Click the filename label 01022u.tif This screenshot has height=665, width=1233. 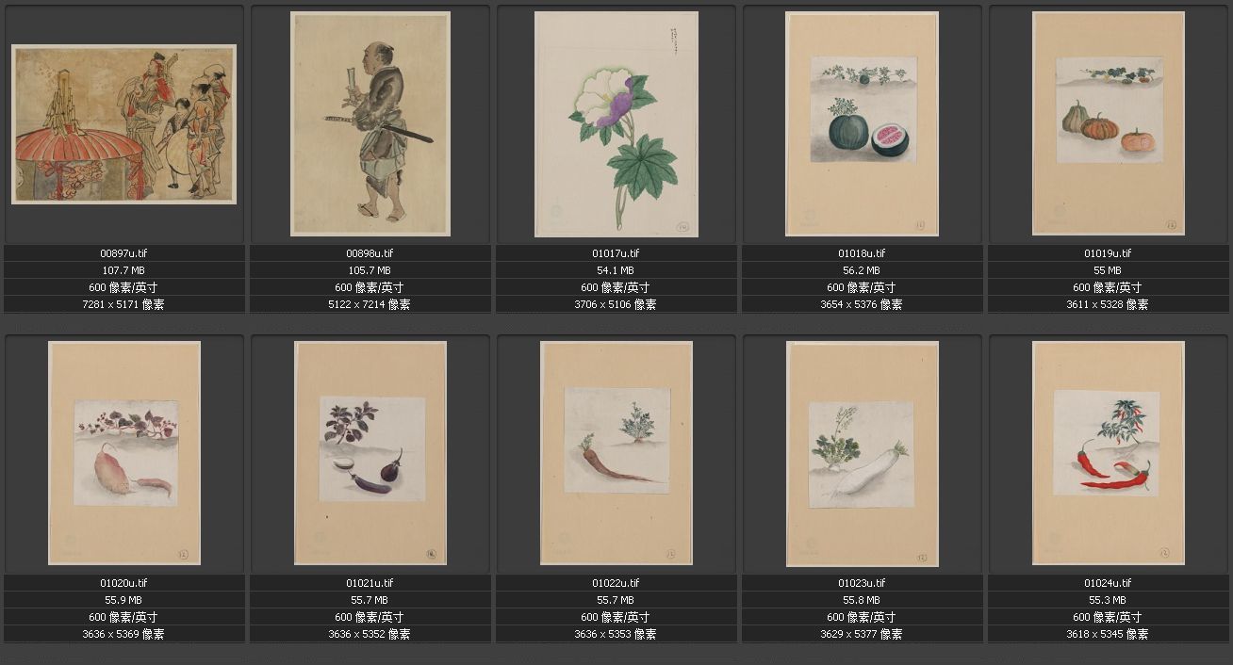[616, 583]
